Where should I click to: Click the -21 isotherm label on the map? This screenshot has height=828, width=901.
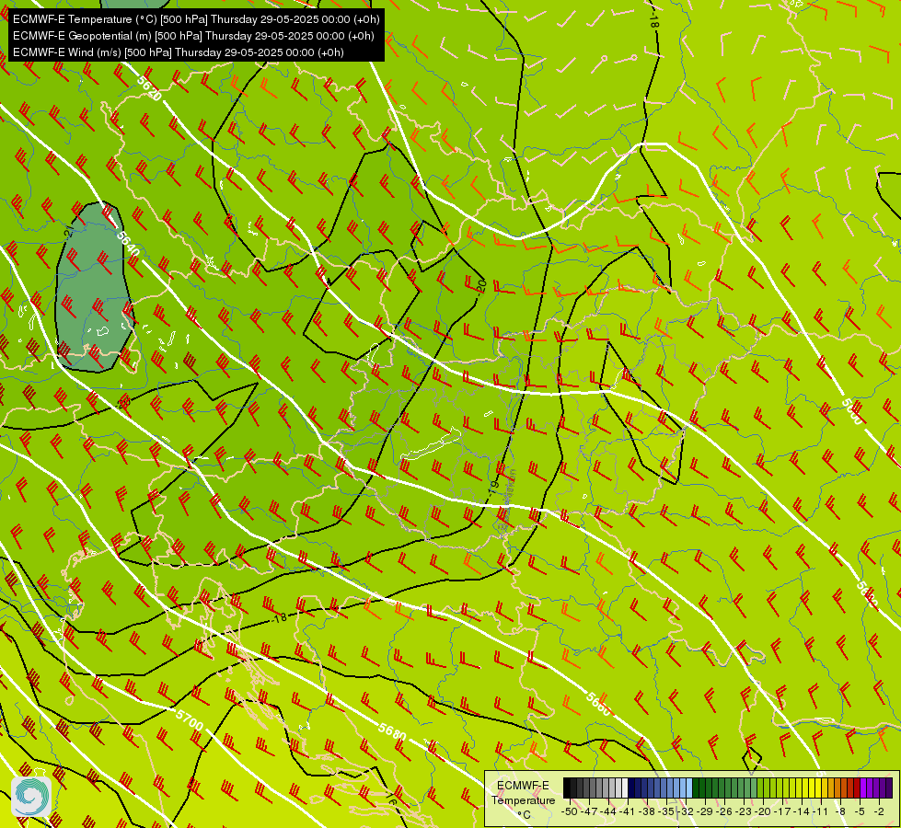click(69, 232)
